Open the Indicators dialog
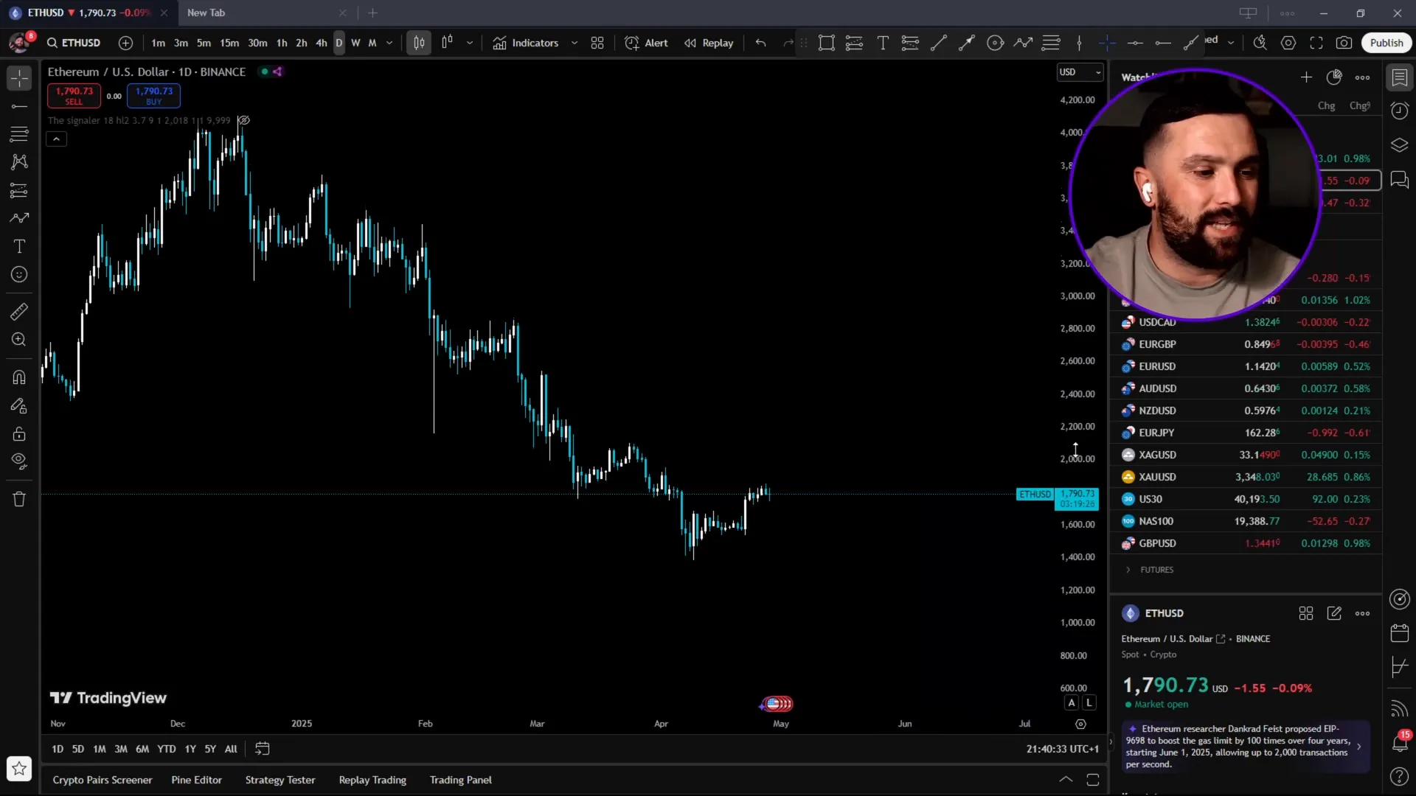The height and width of the screenshot is (796, 1416). (x=526, y=43)
